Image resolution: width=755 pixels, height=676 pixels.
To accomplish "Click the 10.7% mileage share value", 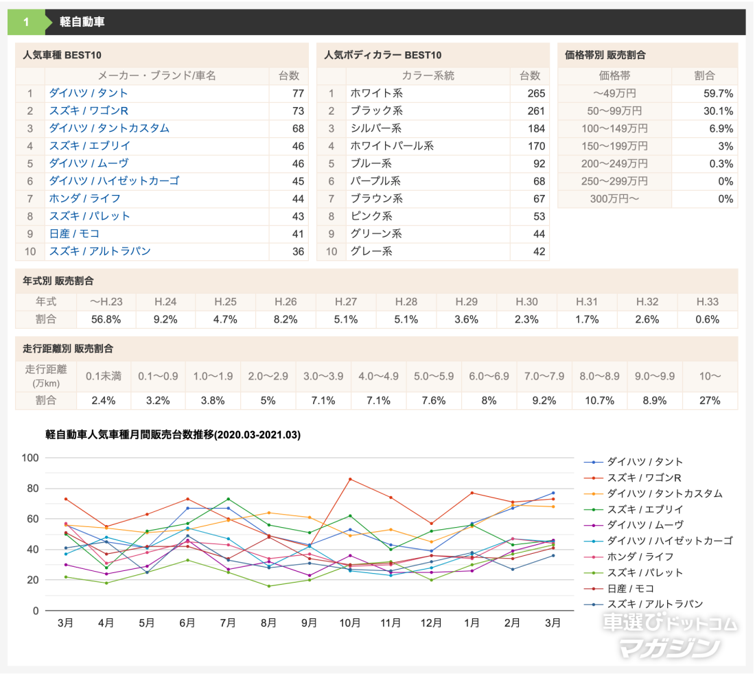I will pos(599,401).
